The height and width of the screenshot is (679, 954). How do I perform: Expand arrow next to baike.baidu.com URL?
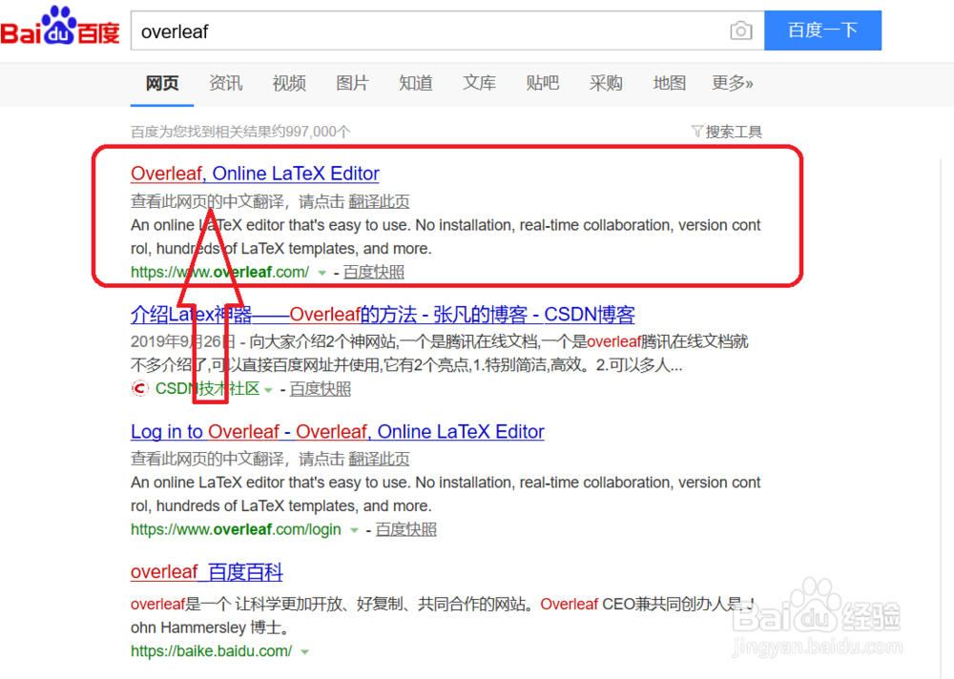click(x=305, y=652)
